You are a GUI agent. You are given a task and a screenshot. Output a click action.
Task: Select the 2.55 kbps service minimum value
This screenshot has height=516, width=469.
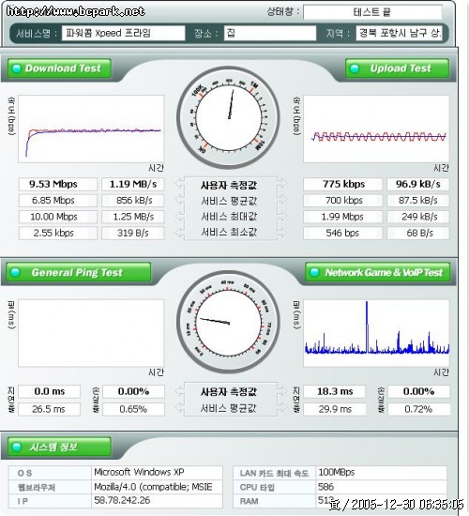pyautogui.click(x=58, y=233)
